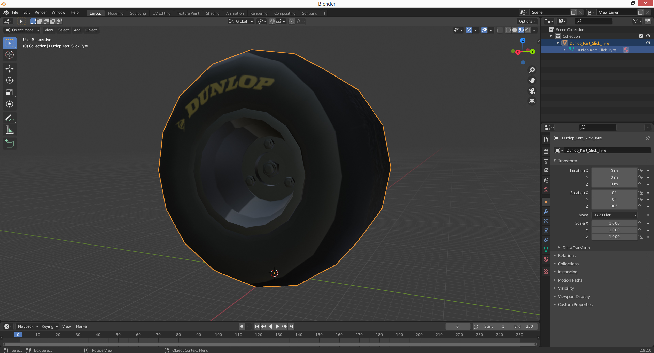Open the Output properties tab
The height and width of the screenshot is (353, 654).
coord(546,161)
